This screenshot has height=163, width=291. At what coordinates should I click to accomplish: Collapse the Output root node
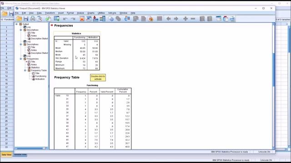16,24
